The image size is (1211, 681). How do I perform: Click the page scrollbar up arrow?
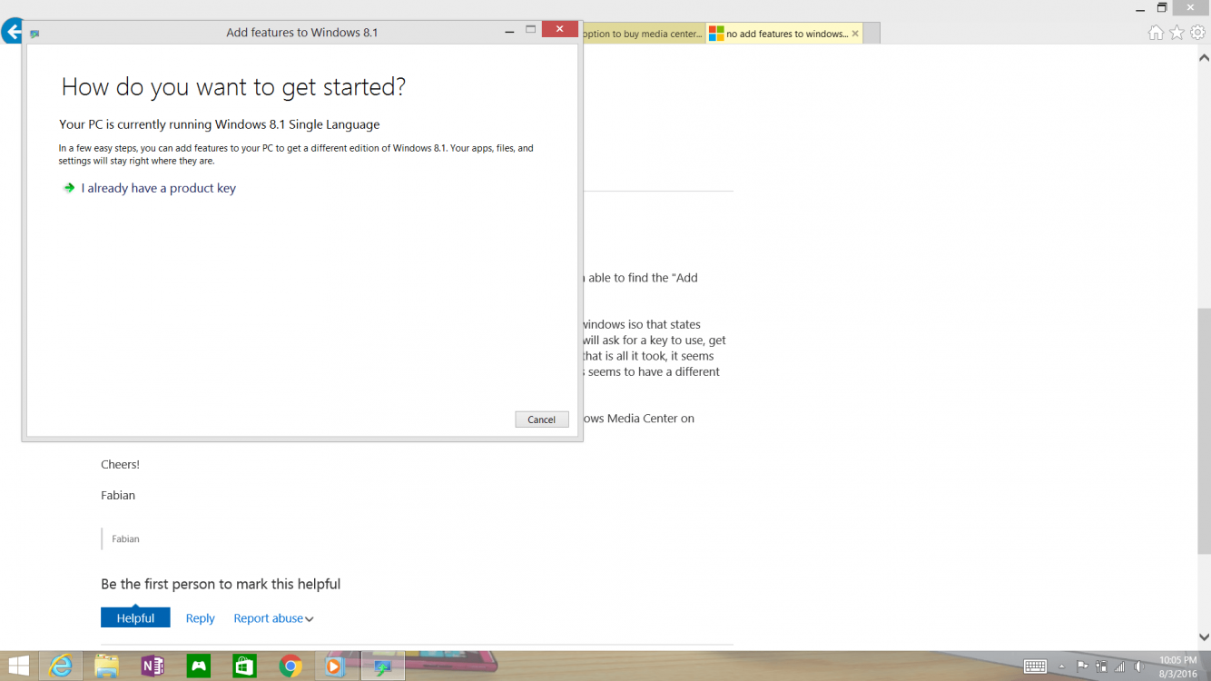pyautogui.click(x=1204, y=56)
